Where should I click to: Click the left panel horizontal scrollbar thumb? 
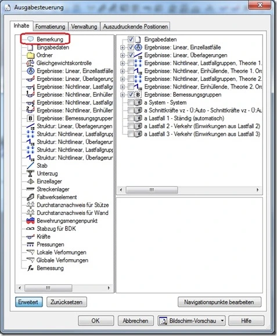48,288
